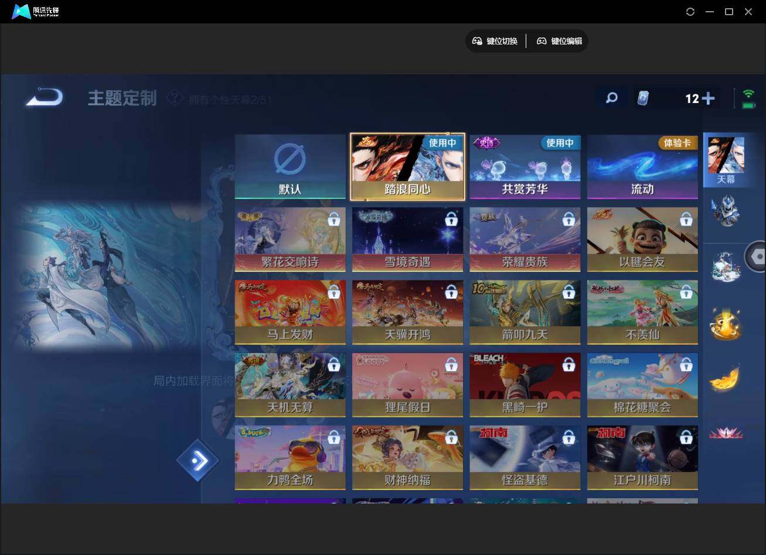The image size is (766, 555).
Task: Select the golden burst effect category icon
Action: [726, 324]
